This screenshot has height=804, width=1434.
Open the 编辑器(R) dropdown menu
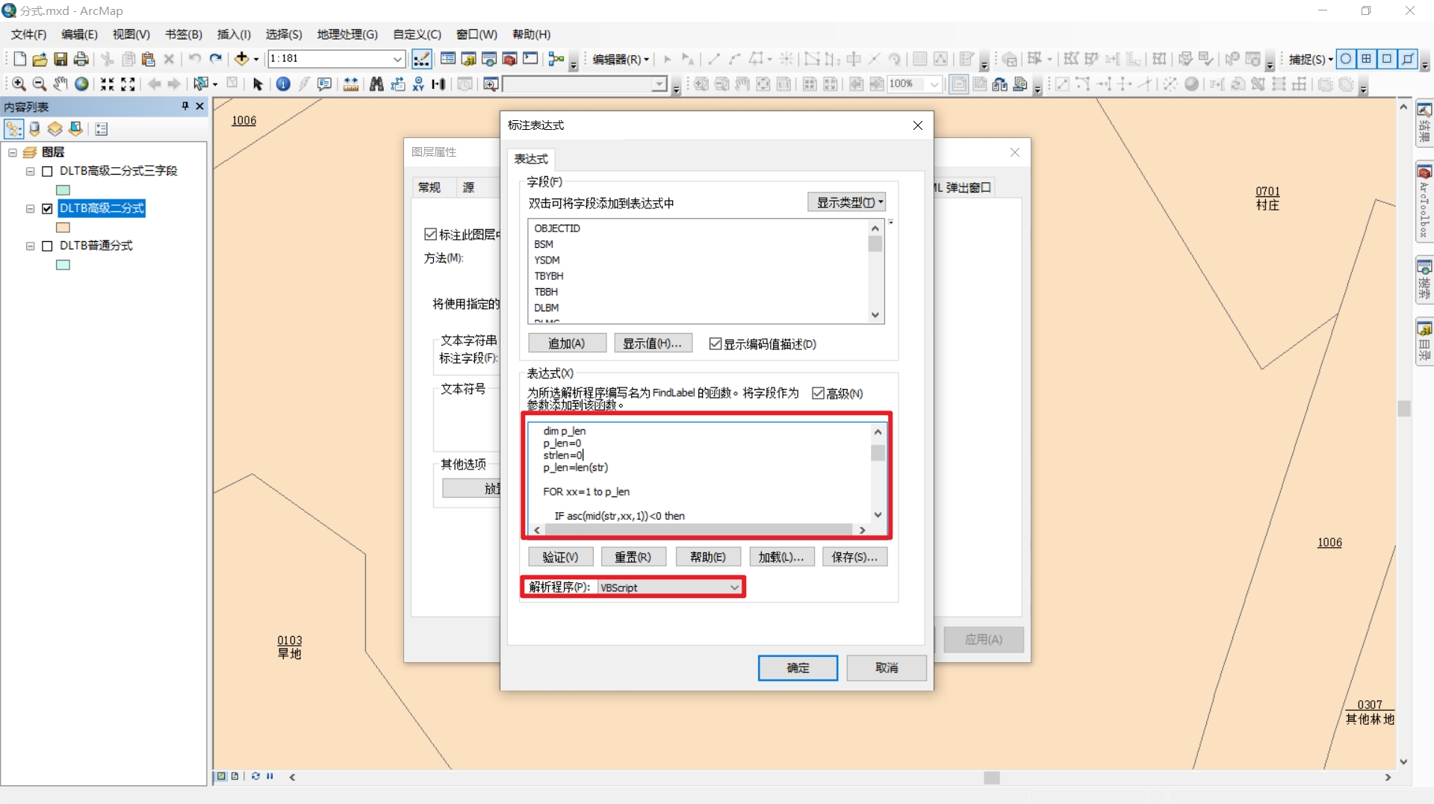[621, 59]
